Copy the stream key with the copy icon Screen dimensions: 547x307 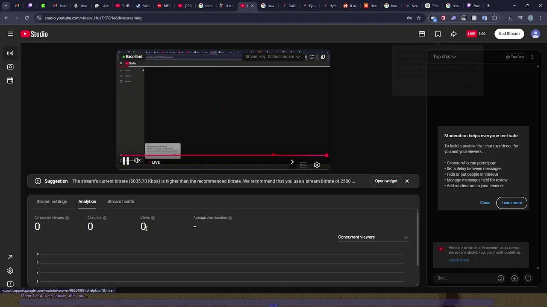[x=323, y=57]
